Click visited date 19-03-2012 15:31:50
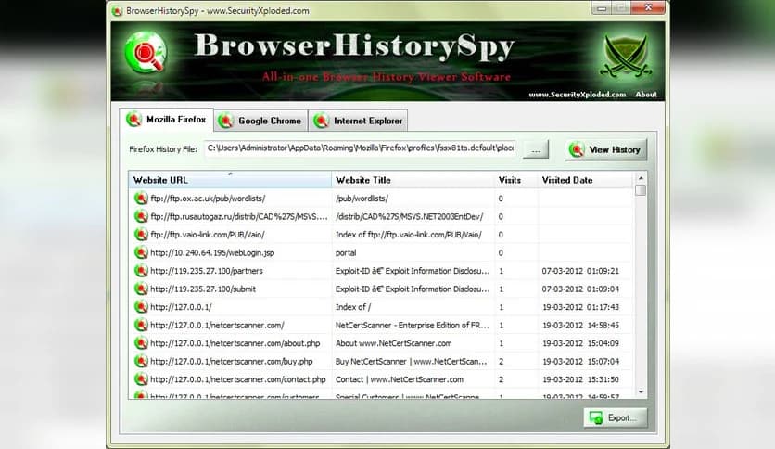775x449 pixels. [x=580, y=379]
